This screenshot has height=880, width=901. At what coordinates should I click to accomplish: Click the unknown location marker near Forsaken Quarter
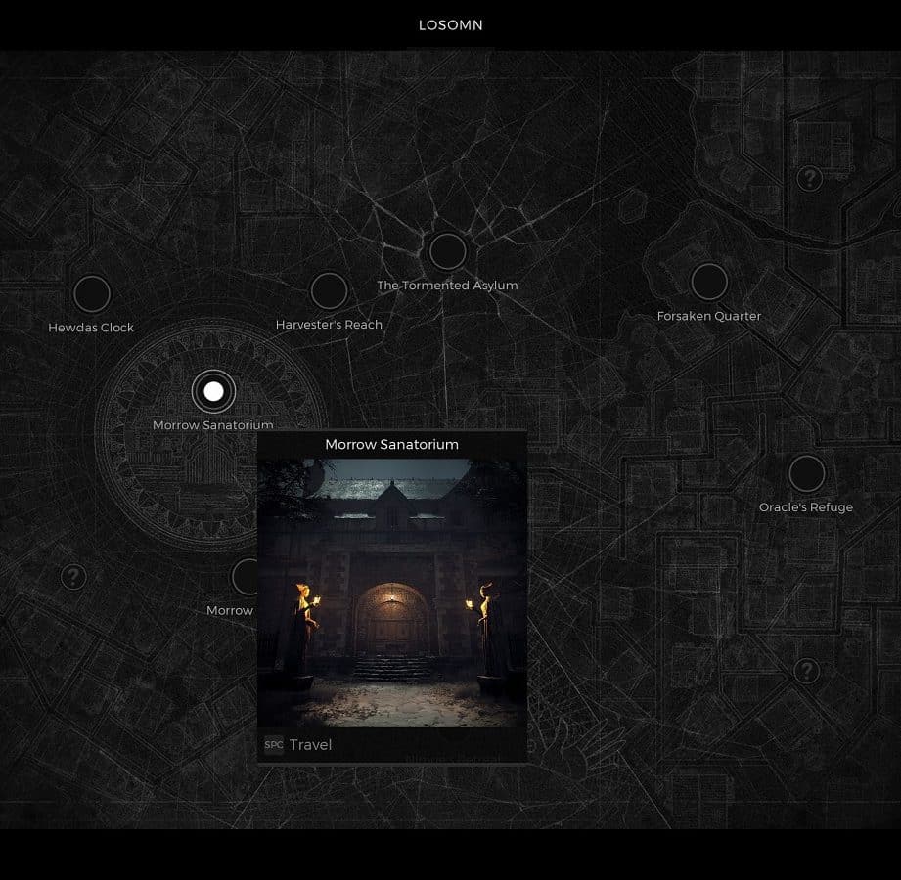pyautogui.click(x=810, y=179)
